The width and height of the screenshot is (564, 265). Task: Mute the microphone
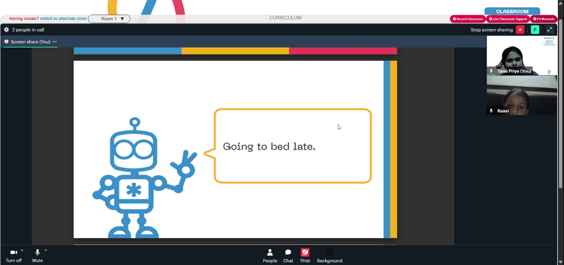(37, 255)
